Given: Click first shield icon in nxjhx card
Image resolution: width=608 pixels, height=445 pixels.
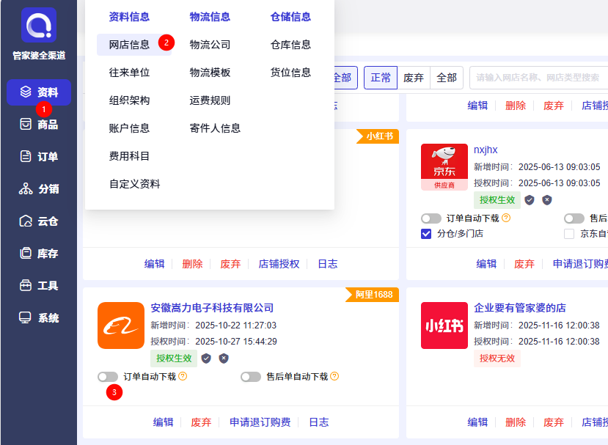Looking at the screenshot, I should coord(530,200).
